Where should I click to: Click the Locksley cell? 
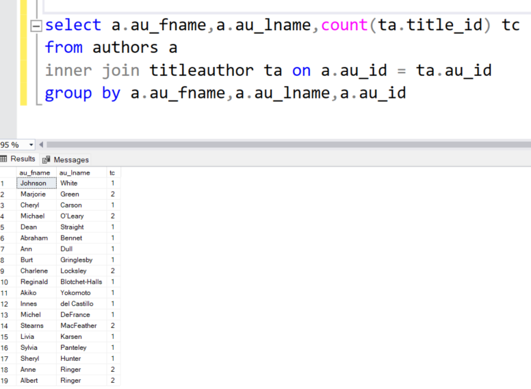coord(81,271)
